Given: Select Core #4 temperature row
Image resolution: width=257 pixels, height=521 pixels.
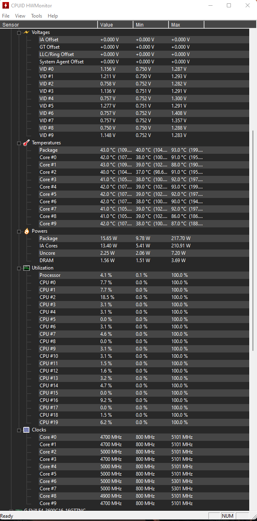Looking at the screenshot, I should coord(144,187).
